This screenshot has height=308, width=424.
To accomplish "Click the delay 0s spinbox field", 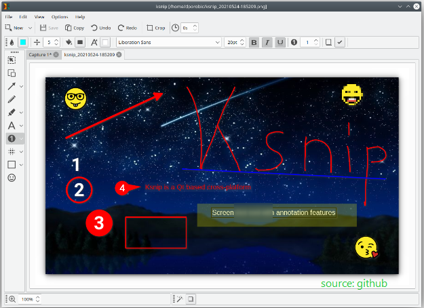I will (189, 28).
